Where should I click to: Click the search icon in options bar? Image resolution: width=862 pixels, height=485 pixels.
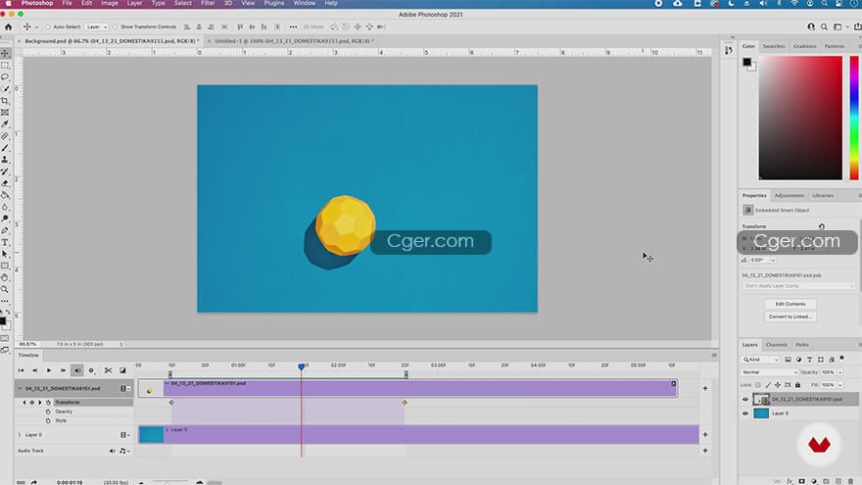point(824,26)
